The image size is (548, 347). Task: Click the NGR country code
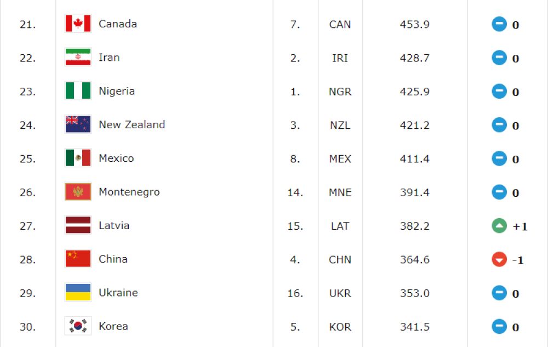[340, 92]
